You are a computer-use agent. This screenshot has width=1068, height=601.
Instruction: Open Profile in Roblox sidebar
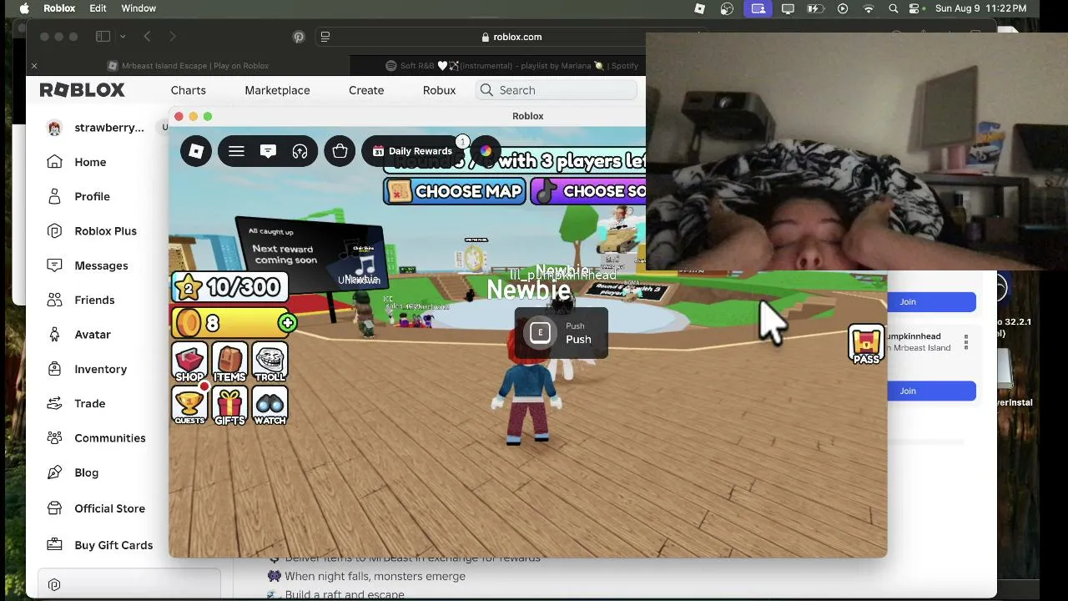(x=92, y=196)
